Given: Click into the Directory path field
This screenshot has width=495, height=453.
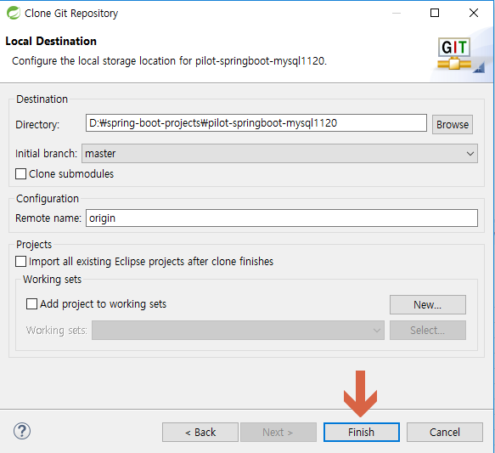Looking at the screenshot, I should [256, 123].
